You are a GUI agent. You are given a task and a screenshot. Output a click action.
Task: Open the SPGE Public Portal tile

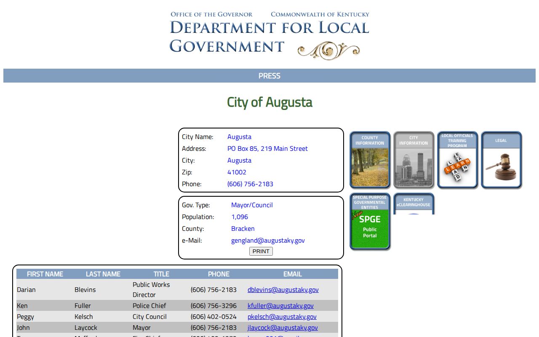370,222
